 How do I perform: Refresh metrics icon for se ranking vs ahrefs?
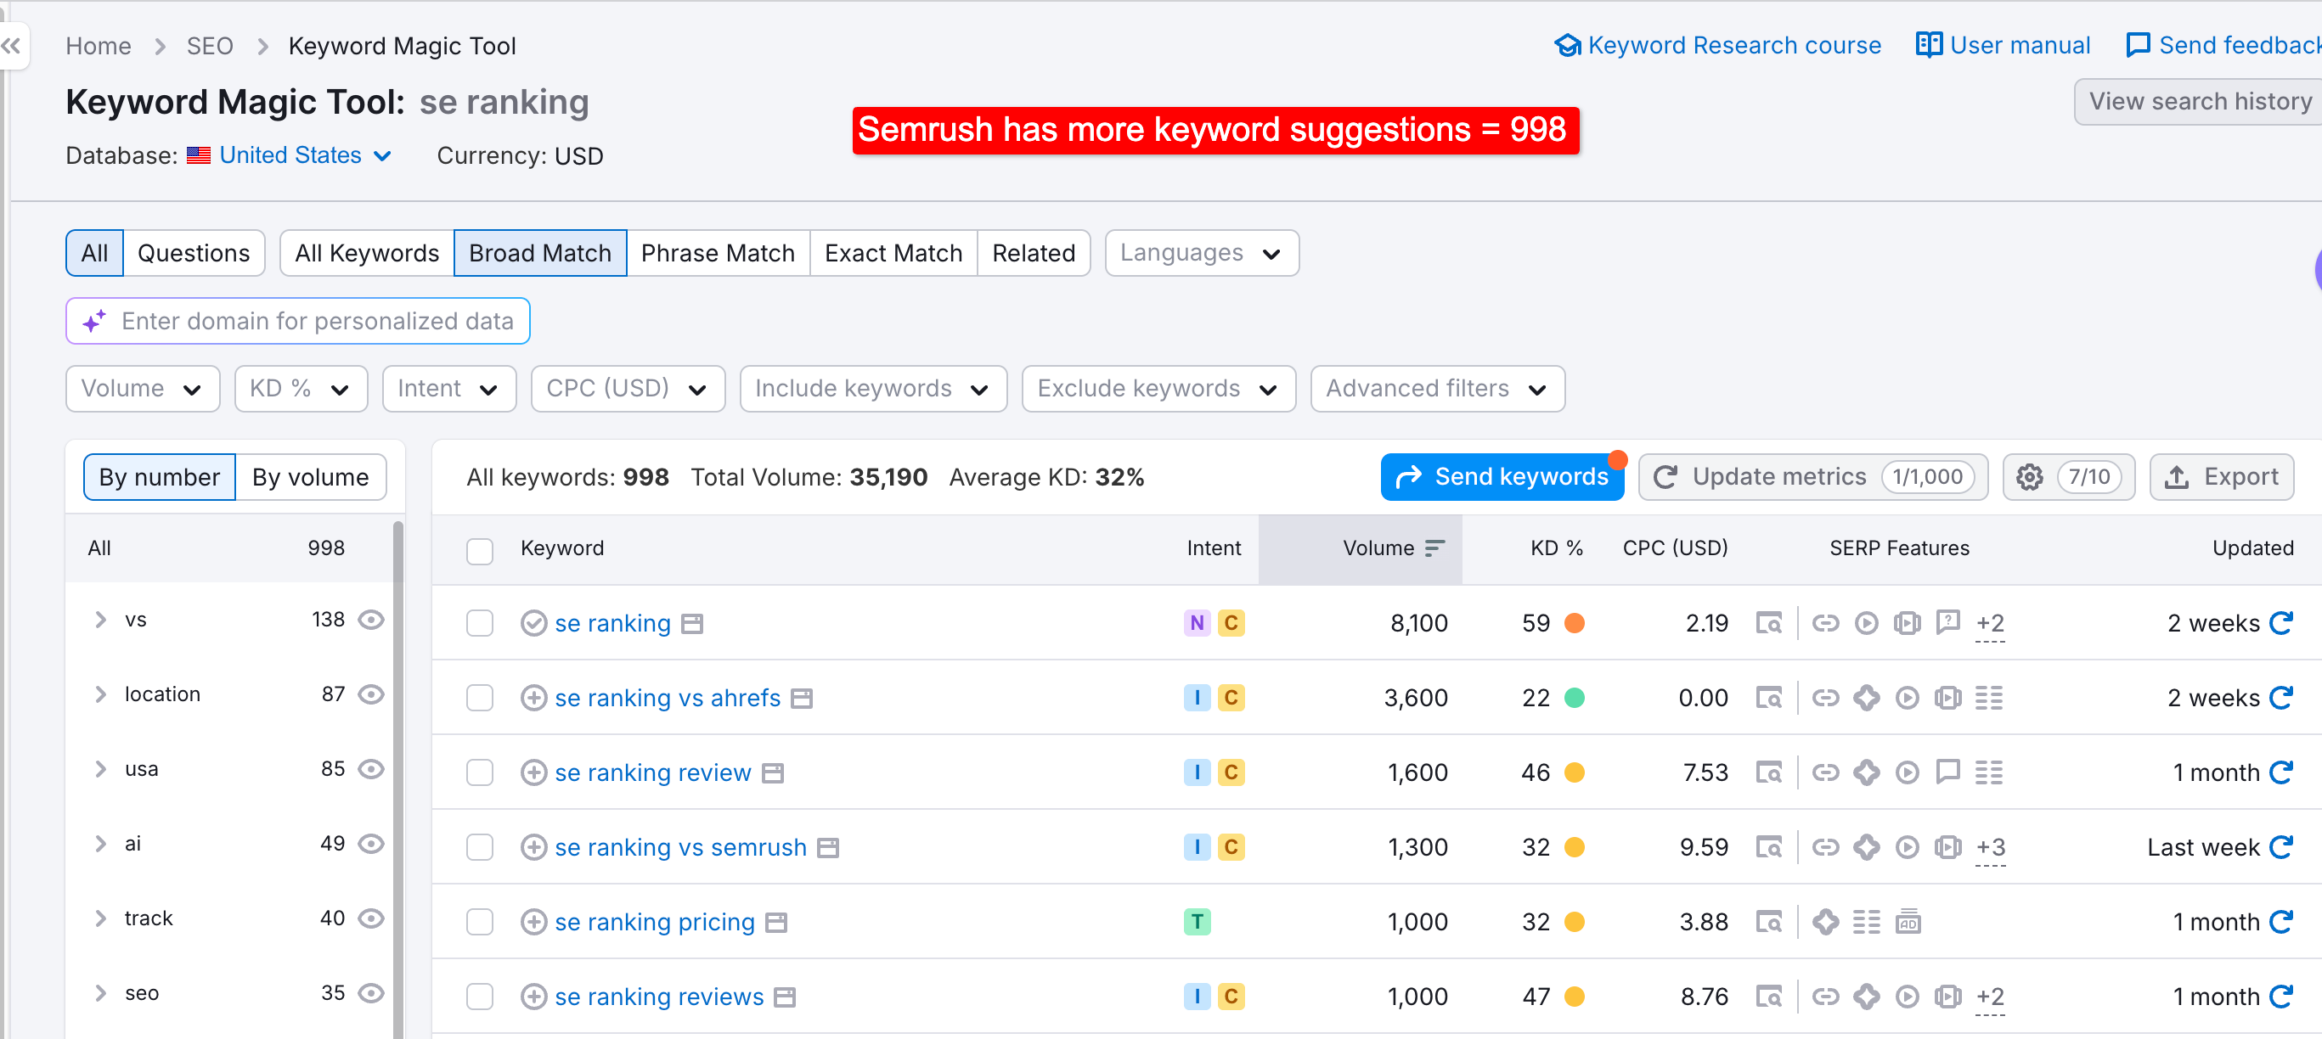click(2280, 698)
